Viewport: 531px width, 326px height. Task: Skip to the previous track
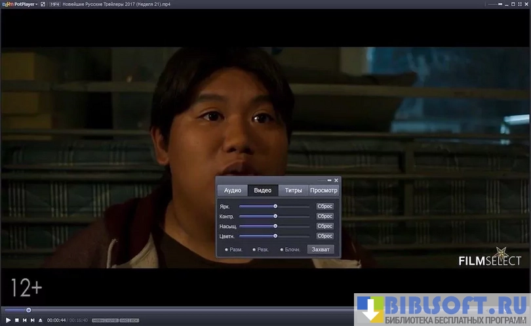click(24, 320)
